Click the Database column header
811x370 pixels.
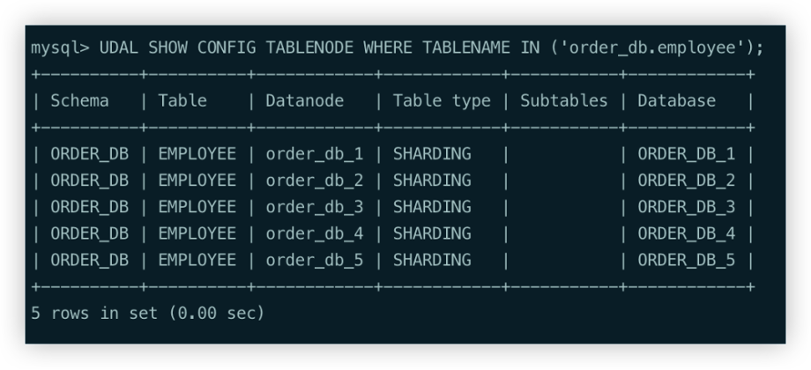[x=676, y=100]
